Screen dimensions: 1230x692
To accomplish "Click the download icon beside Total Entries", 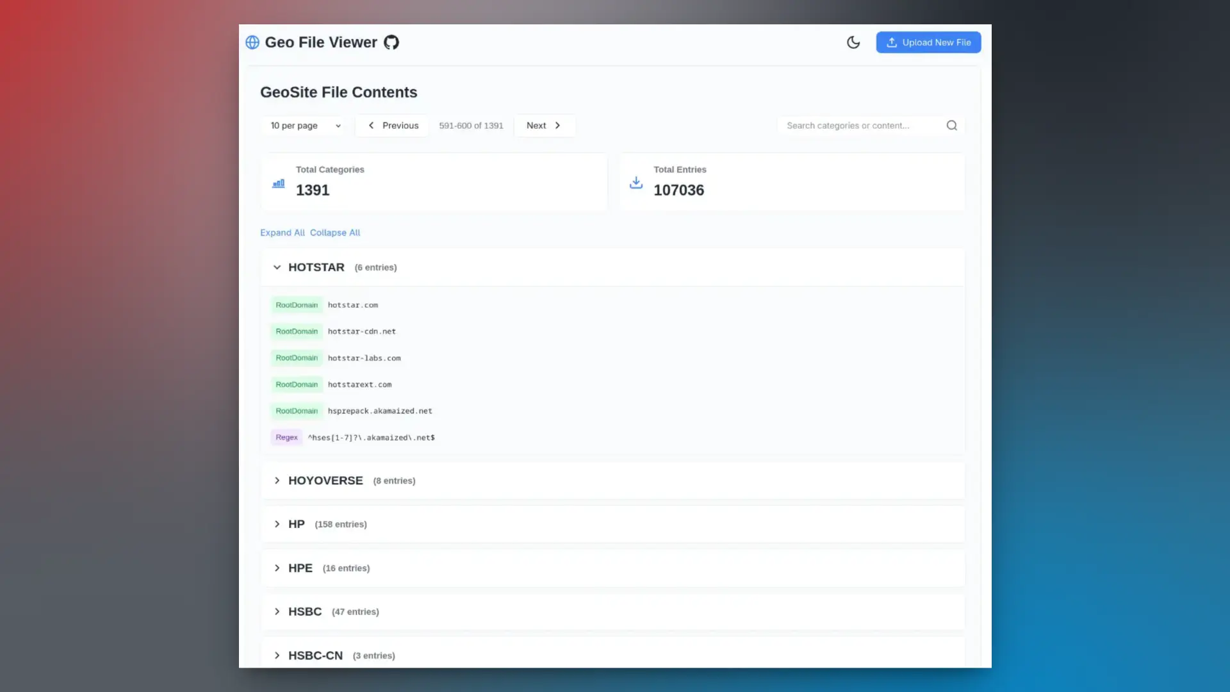I will [635, 183].
